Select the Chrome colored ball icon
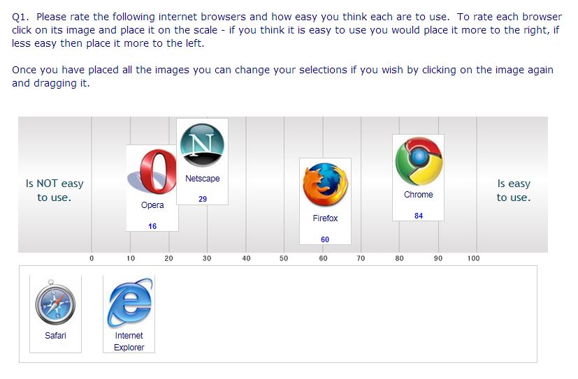Viewport: 578px width, 379px height. click(419, 161)
